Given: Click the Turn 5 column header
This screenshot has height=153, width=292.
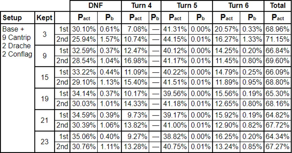Looking at the screenshot, I should click(x=187, y=6).
